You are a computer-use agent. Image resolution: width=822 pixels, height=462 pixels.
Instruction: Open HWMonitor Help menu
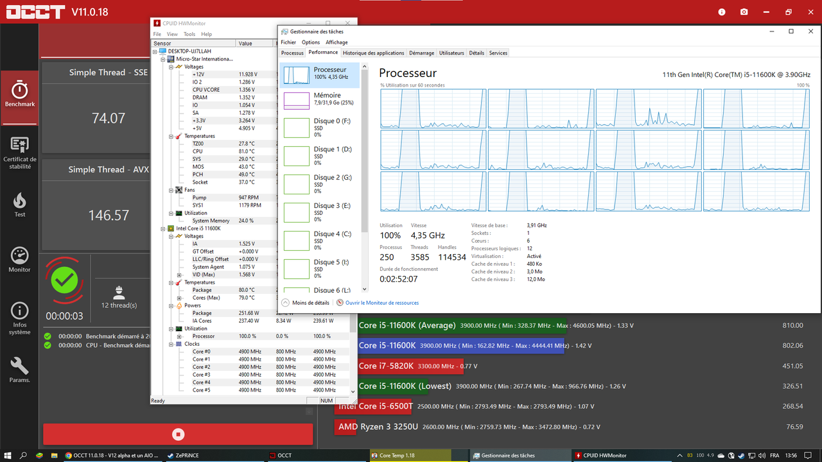pos(206,34)
